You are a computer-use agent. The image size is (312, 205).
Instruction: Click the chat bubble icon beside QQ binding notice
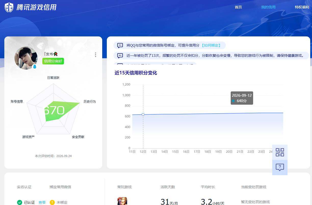tap(120, 46)
